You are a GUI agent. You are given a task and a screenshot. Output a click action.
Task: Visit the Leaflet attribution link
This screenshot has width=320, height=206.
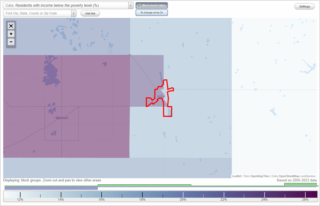(x=236, y=176)
